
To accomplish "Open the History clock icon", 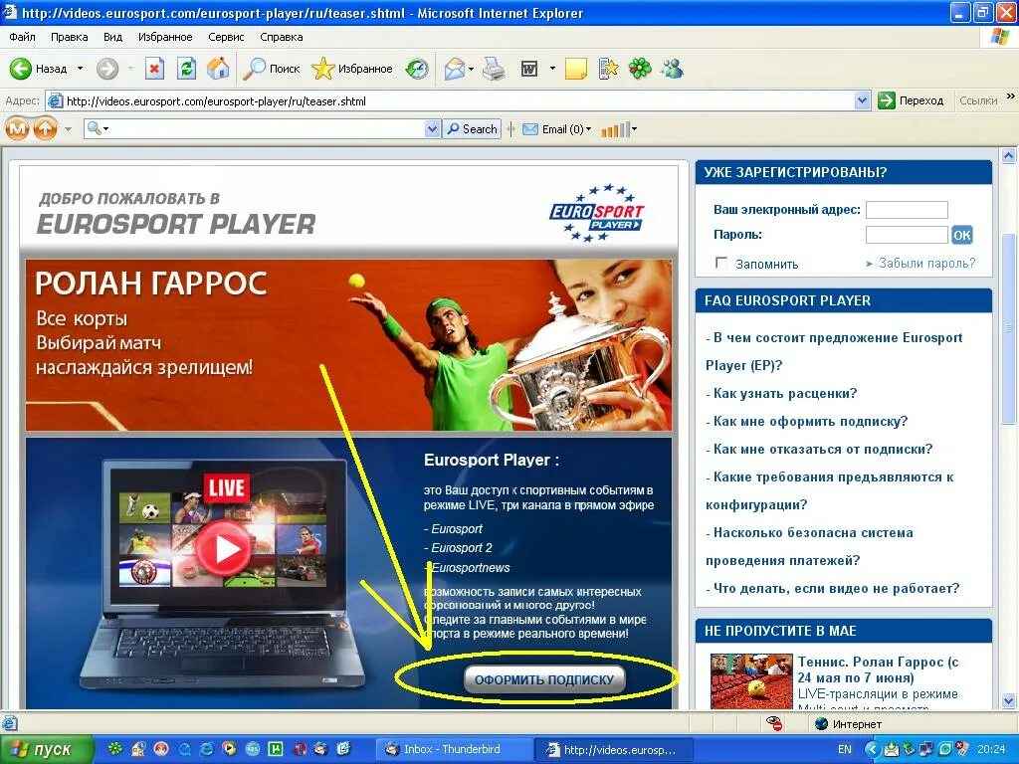I will tap(417, 69).
